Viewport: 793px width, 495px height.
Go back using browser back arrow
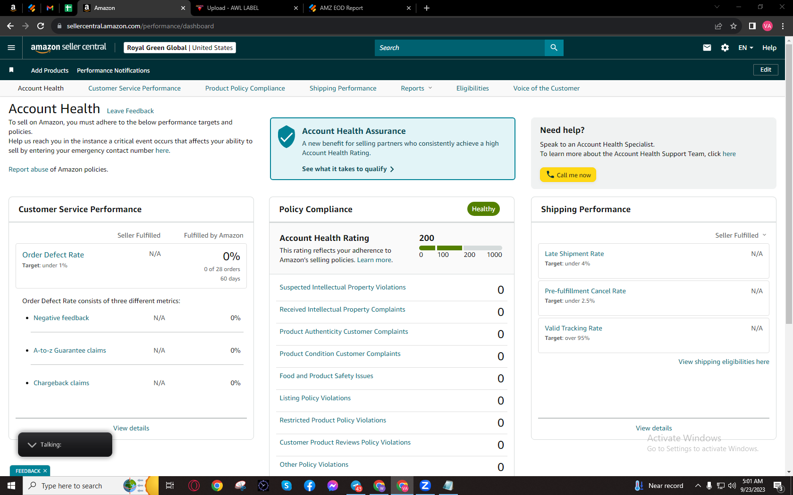click(10, 26)
